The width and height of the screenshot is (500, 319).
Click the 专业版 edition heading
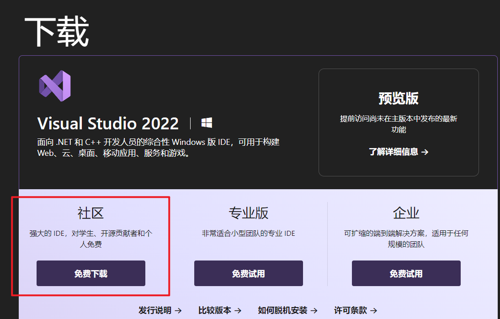pos(249,213)
